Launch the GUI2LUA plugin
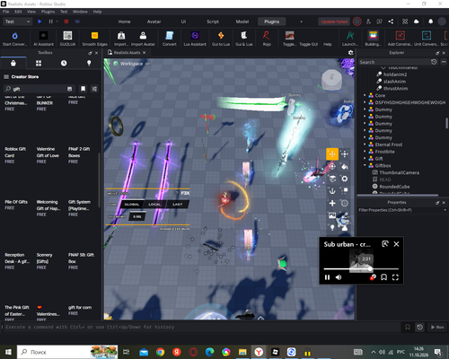The image size is (449, 359). [67, 39]
